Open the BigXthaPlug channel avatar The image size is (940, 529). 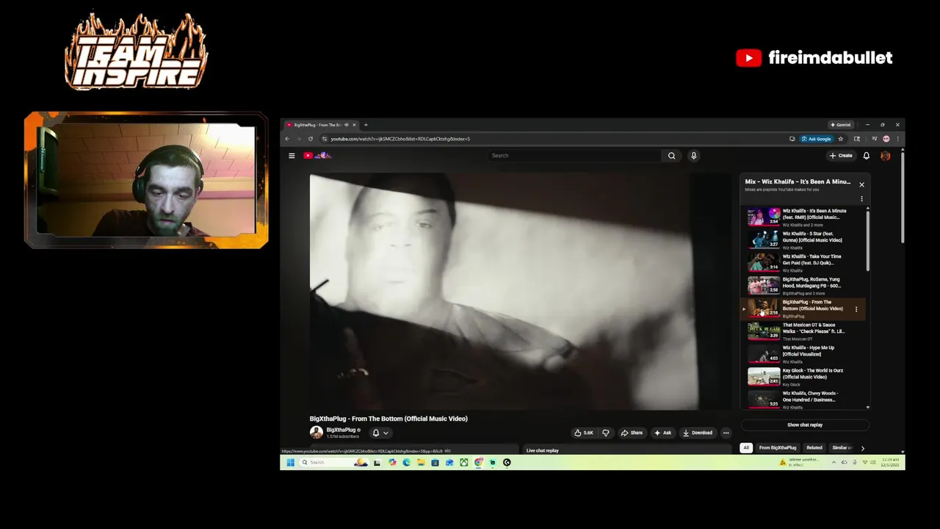click(317, 432)
